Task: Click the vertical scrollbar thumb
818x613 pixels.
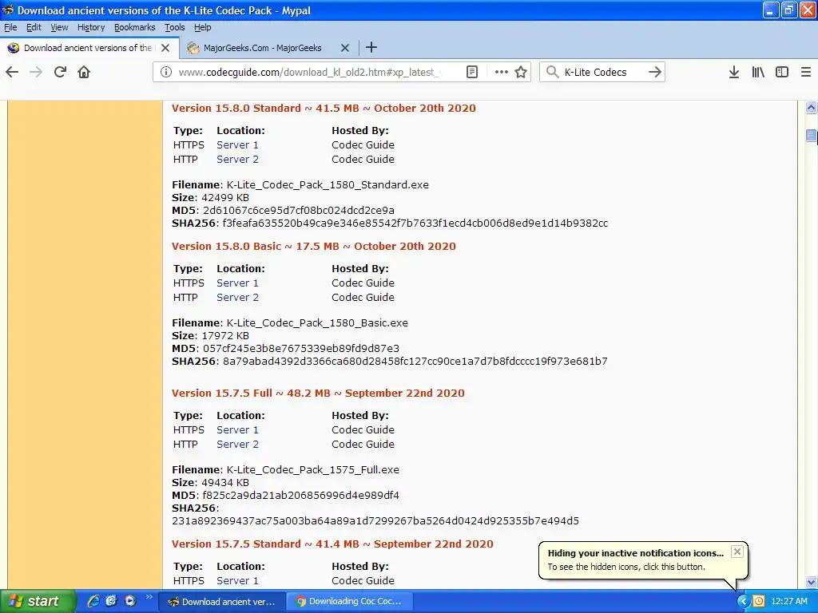Action: 811,136
